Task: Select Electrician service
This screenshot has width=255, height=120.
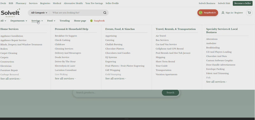Action: tap(6, 66)
